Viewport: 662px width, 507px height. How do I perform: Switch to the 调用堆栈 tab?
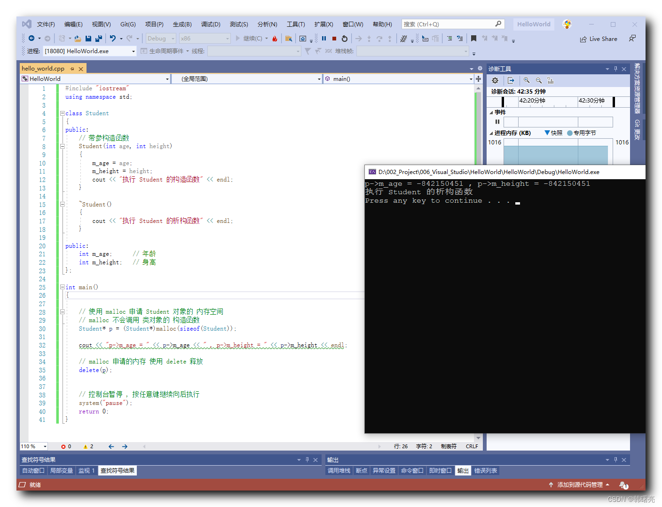coord(339,470)
